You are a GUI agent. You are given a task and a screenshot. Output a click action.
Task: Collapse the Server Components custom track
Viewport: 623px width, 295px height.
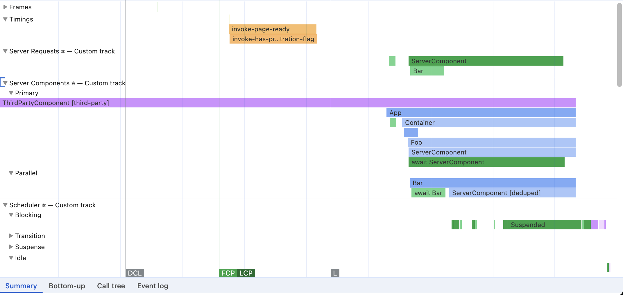(x=5, y=83)
